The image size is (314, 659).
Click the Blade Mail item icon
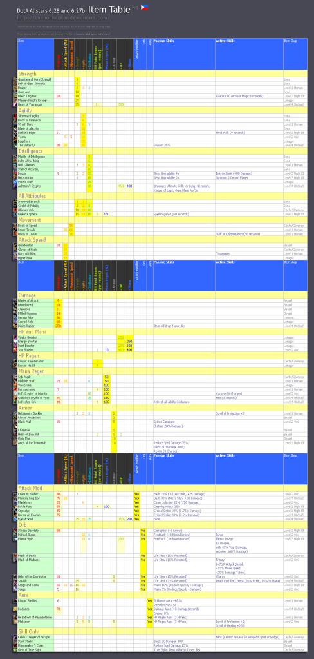point(15,422)
